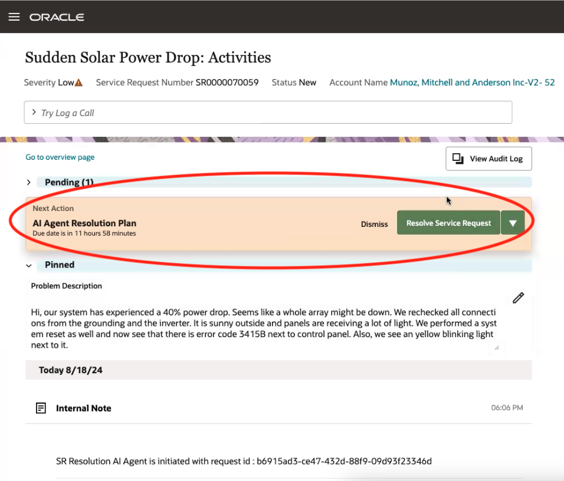
Task: Dismiss the AI Agent Resolution Plan action
Action: coord(375,224)
